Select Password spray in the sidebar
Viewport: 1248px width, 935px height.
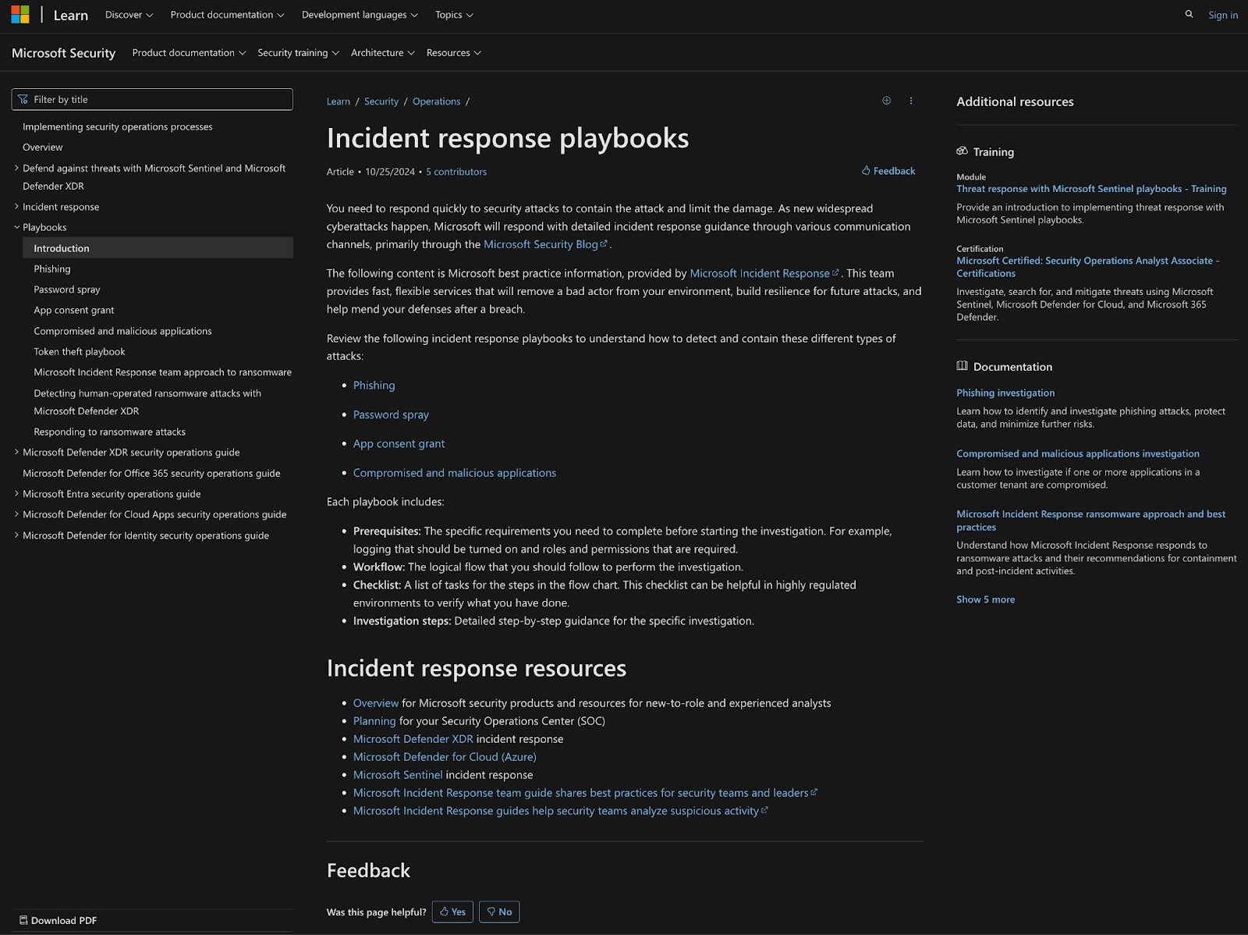click(67, 290)
